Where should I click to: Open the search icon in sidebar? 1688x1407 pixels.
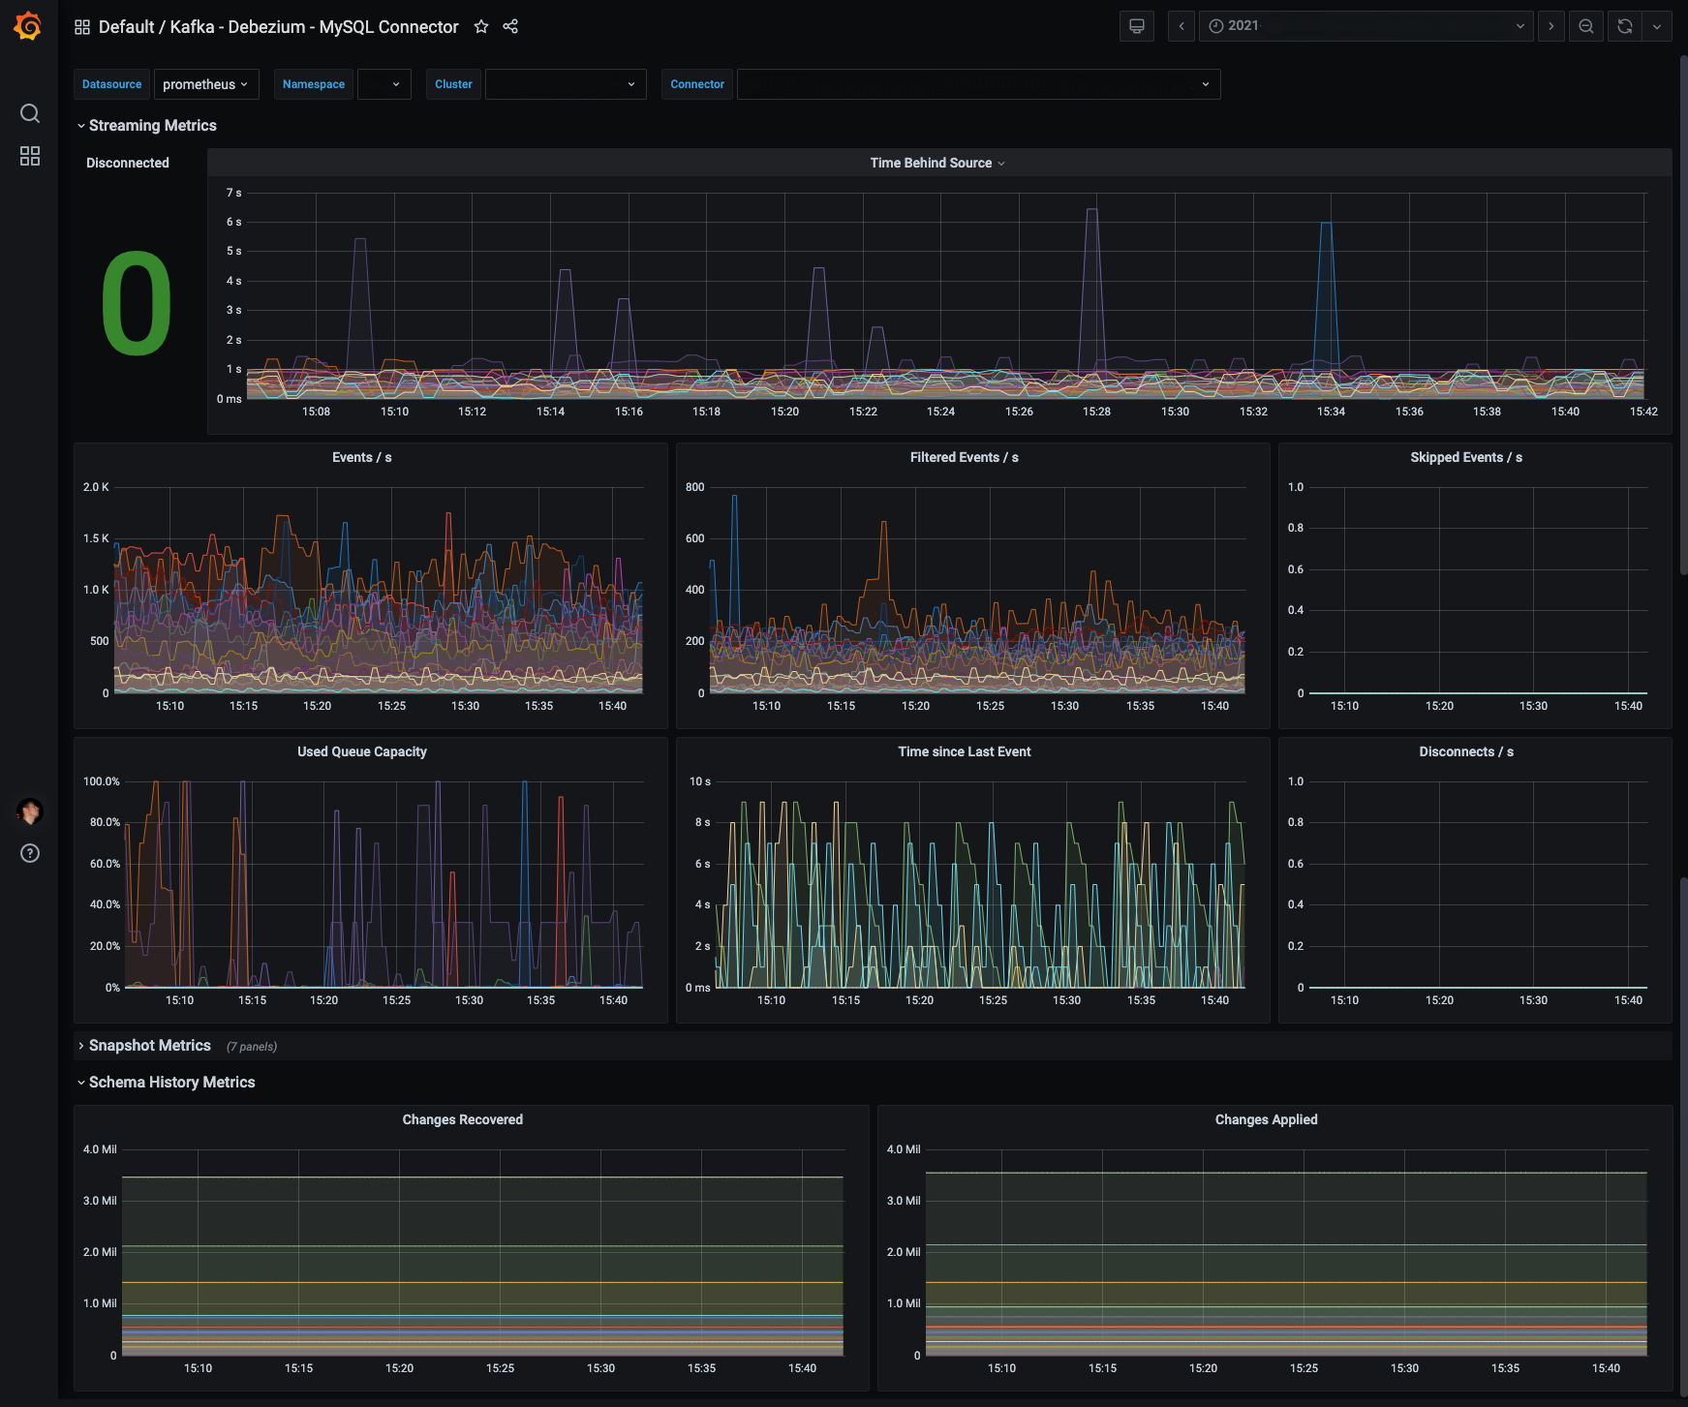tap(30, 113)
